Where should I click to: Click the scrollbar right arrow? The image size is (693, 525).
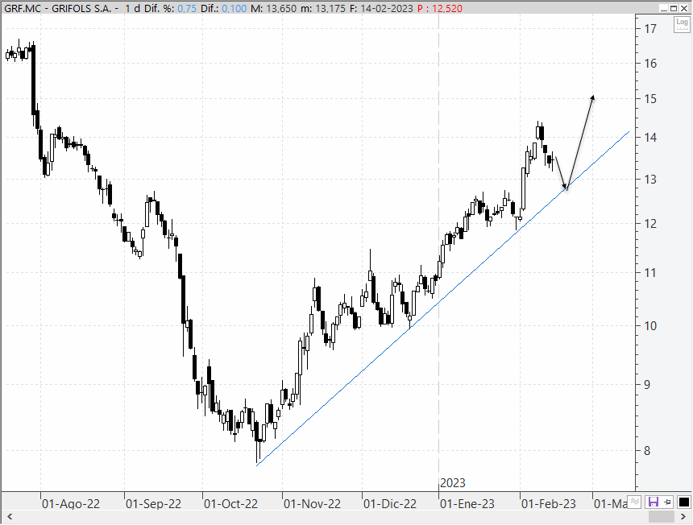click(683, 516)
